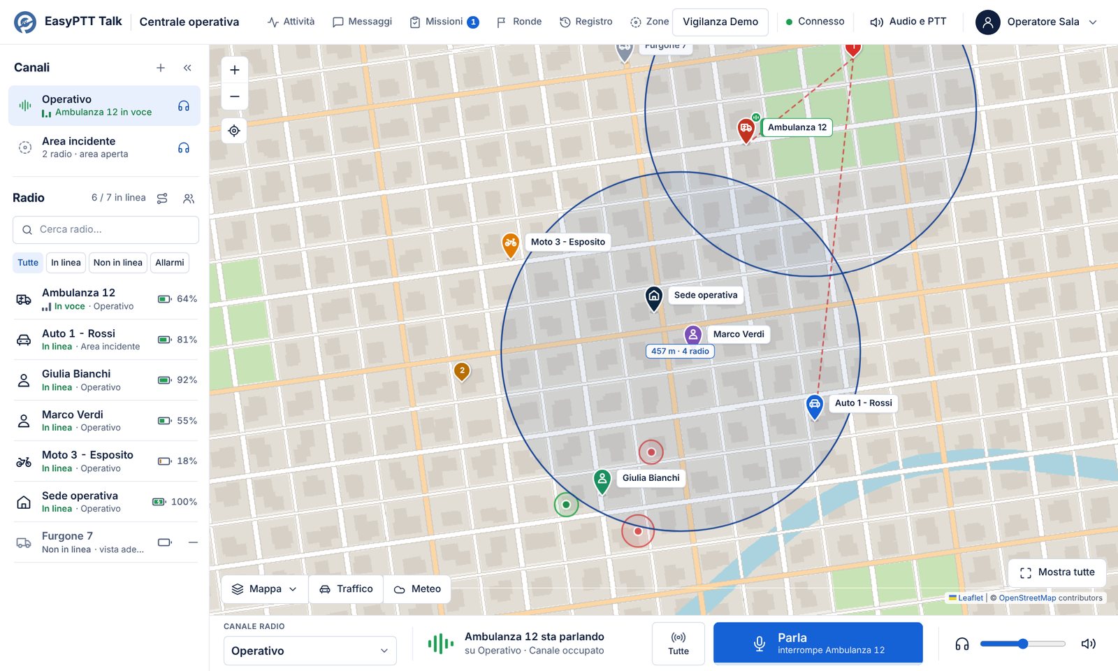Switch to the Registro tab
1118x671 pixels.
pyautogui.click(x=586, y=22)
